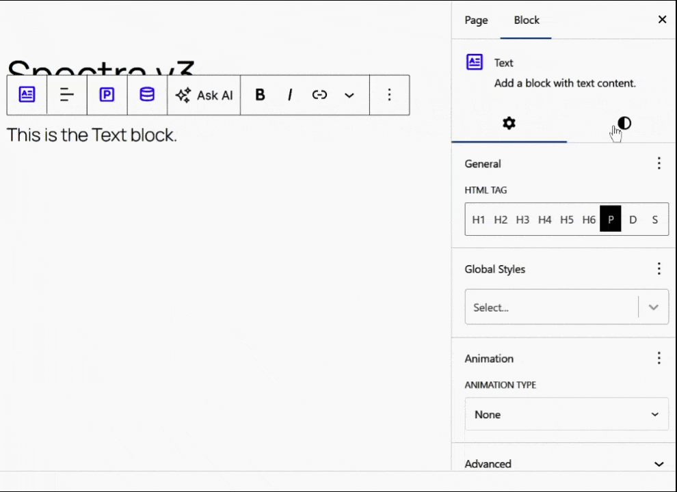Close the settings sidebar
Viewport: 677px width, 492px height.
click(x=662, y=20)
